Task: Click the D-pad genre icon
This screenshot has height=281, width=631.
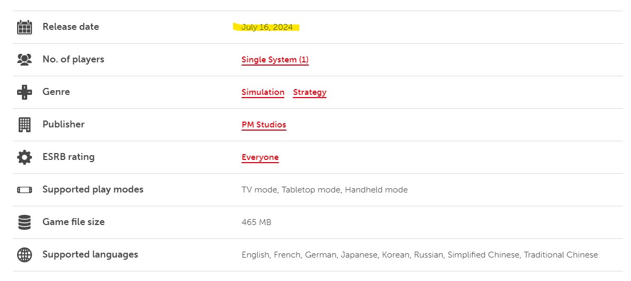Action: 25,92
